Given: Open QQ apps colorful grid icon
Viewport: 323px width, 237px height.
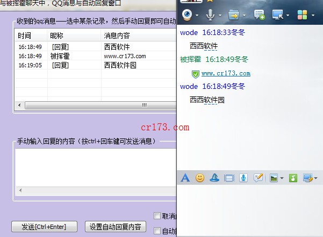Looking at the screenshot, I should click(303, 15).
